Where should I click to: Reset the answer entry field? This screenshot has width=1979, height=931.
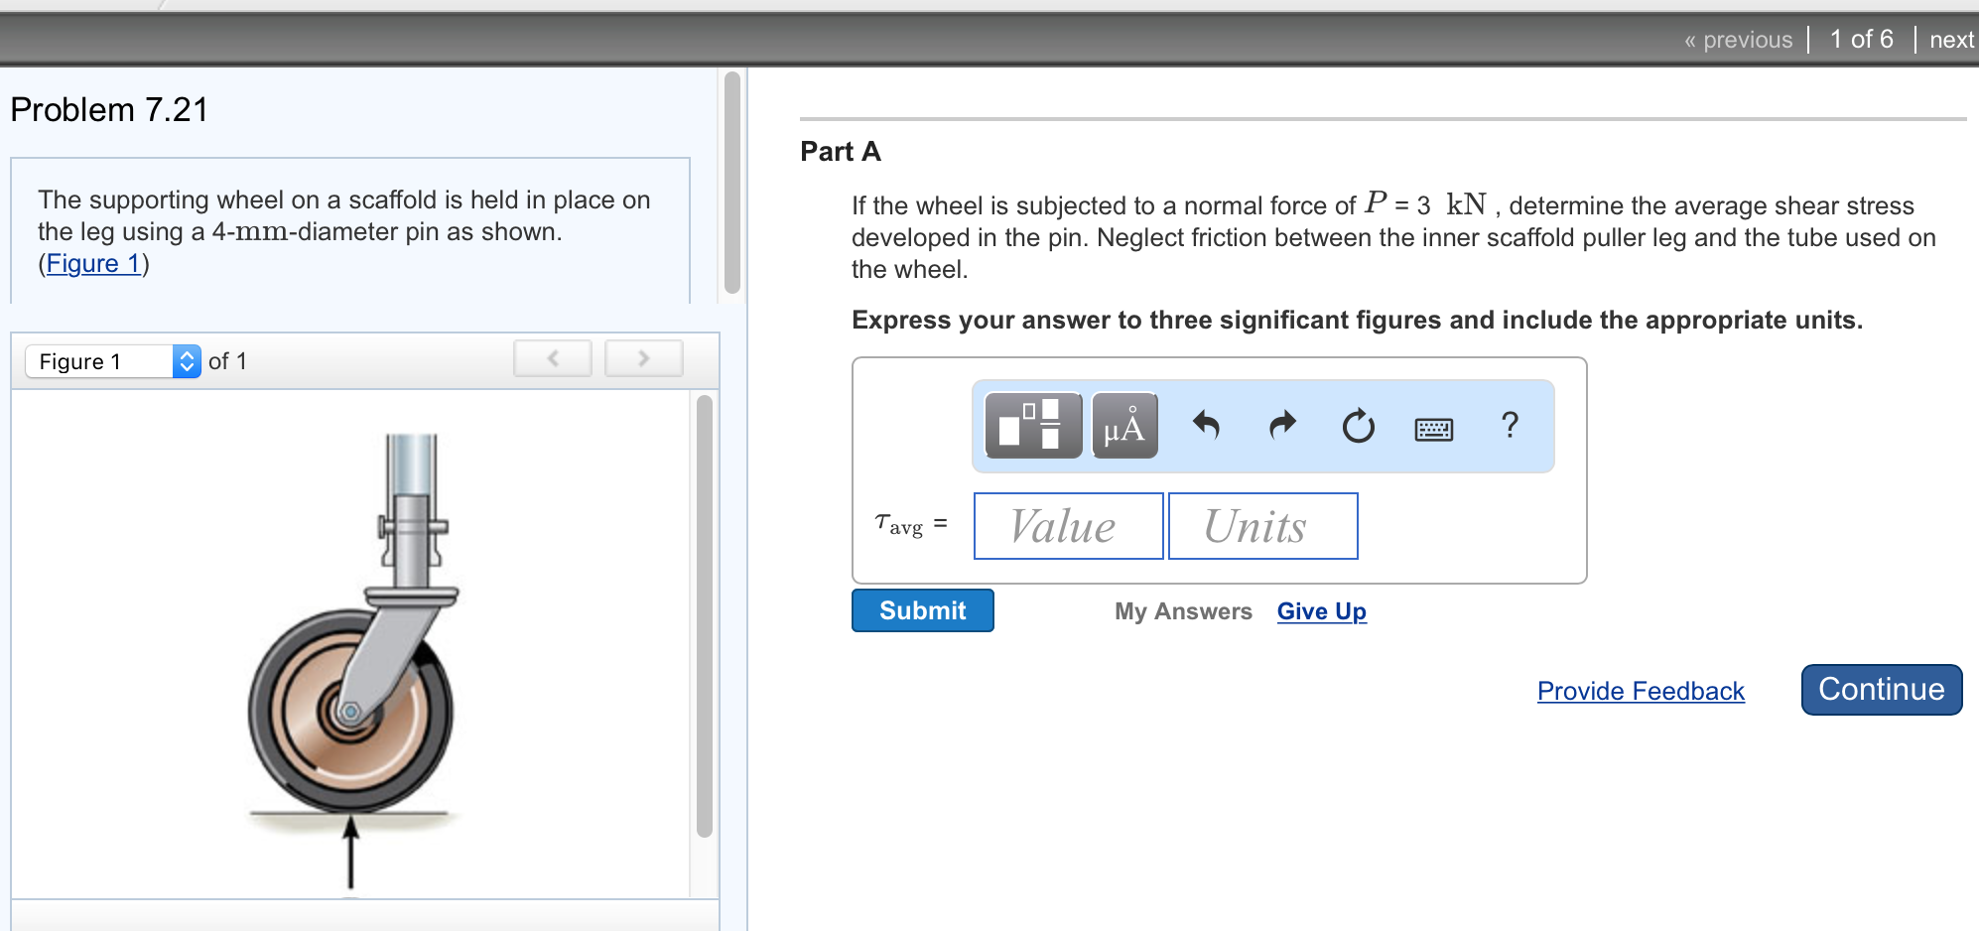[x=1358, y=426]
